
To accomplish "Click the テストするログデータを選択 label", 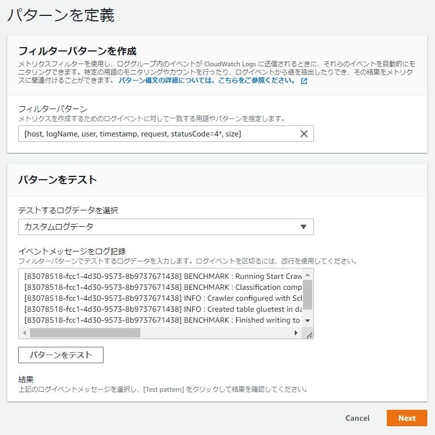I will pos(68,210).
